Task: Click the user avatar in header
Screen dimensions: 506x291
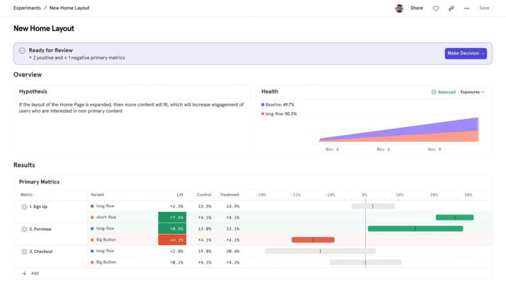Action: coord(399,8)
